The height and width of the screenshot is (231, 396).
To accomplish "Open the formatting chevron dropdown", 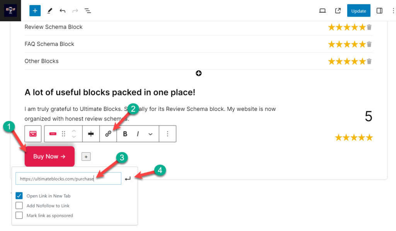I will (x=150, y=133).
